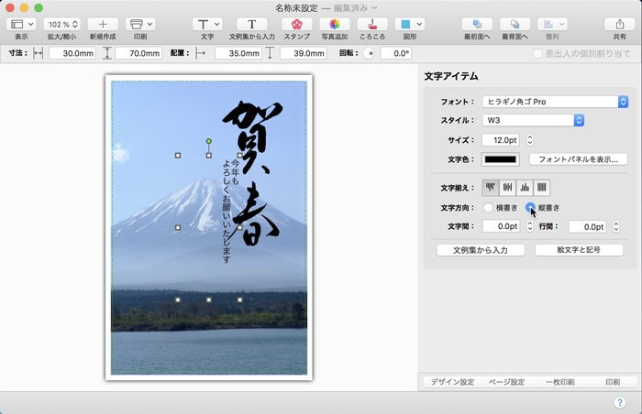Open the フォント dropdown ヒラギノ角ゴ Pro

coord(558,102)
